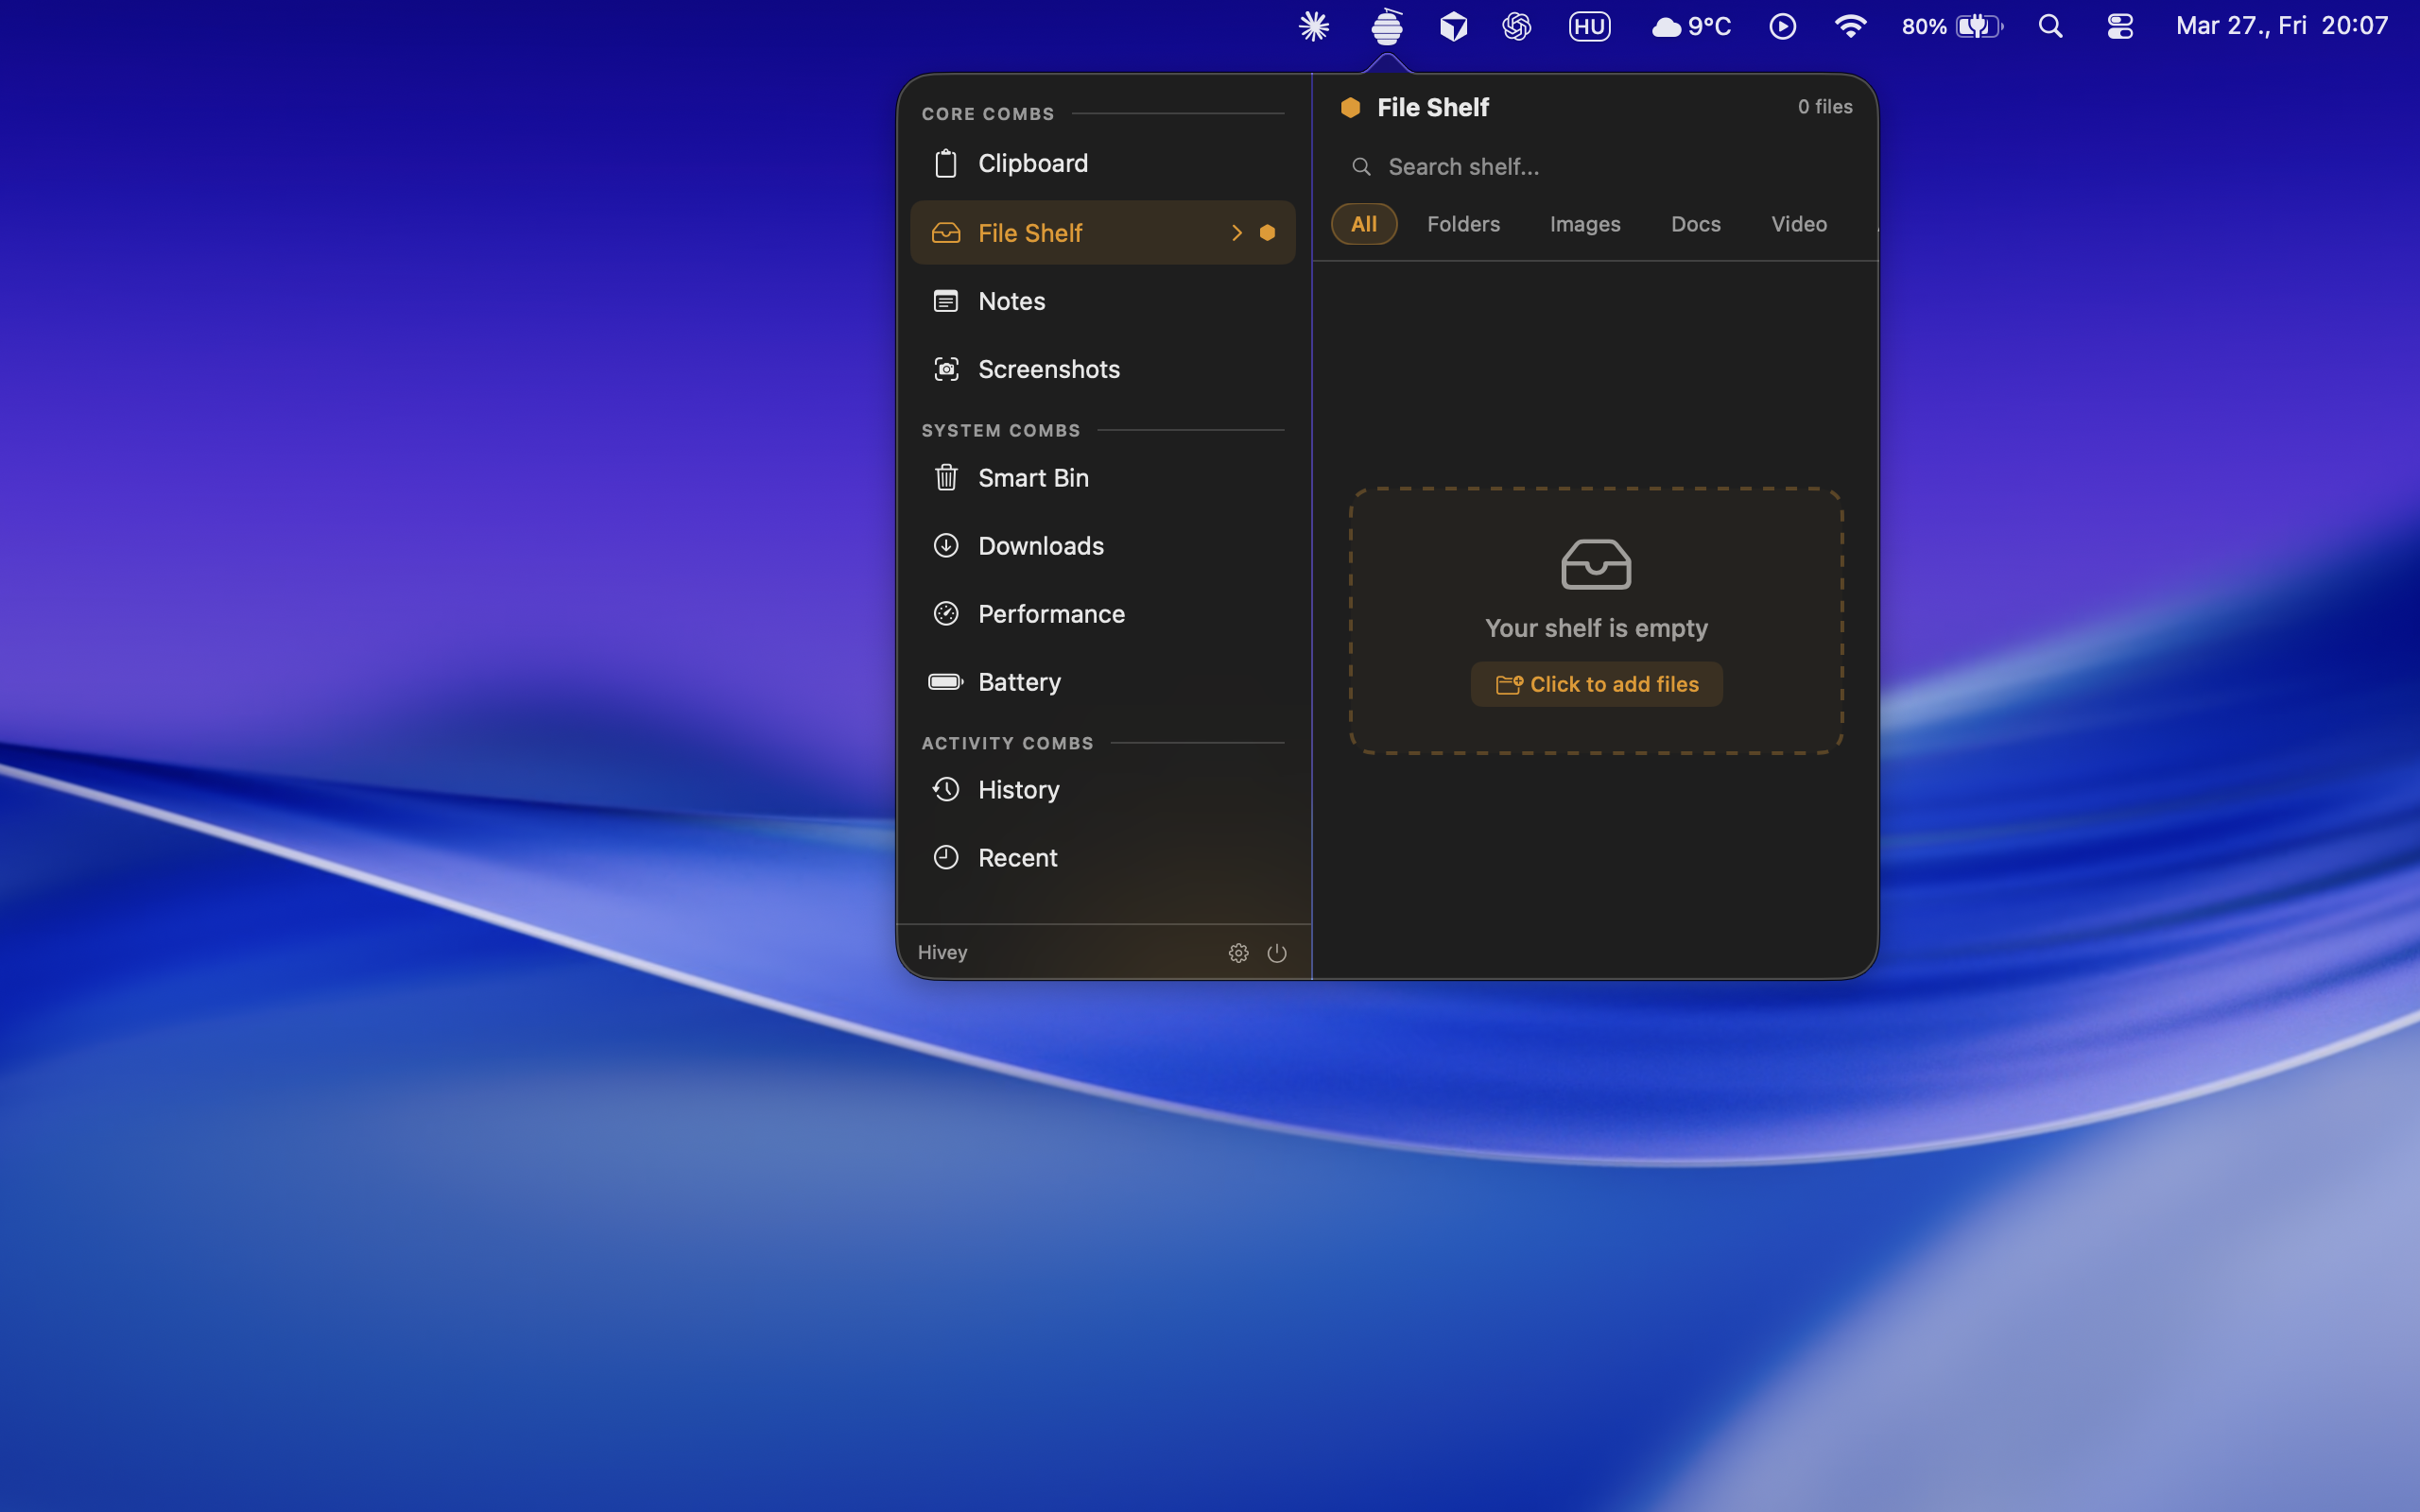Click Hivey settings gear icon
2420x1512 pixels.
point(1238,953)
